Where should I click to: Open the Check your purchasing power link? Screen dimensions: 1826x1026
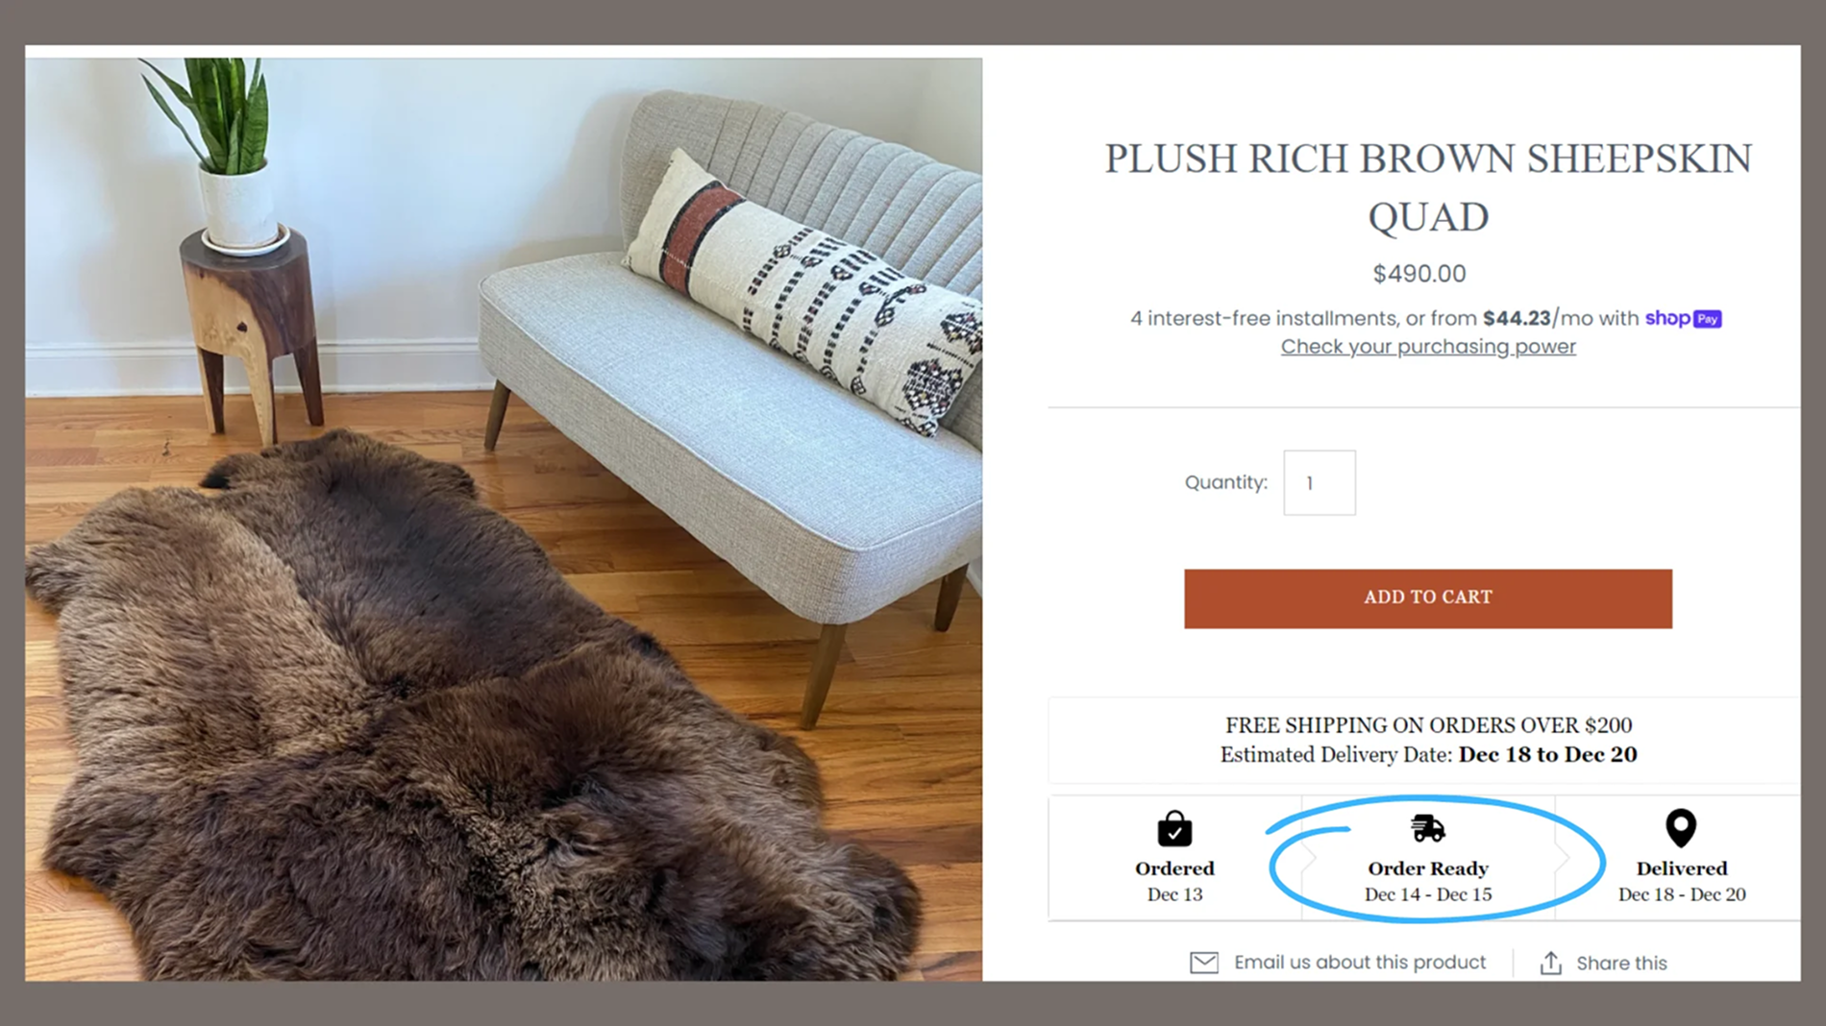point(1428,347)
